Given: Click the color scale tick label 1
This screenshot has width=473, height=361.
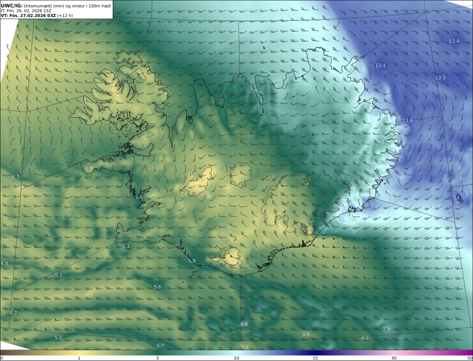Looking at the screenshot, I should (79, 358).
